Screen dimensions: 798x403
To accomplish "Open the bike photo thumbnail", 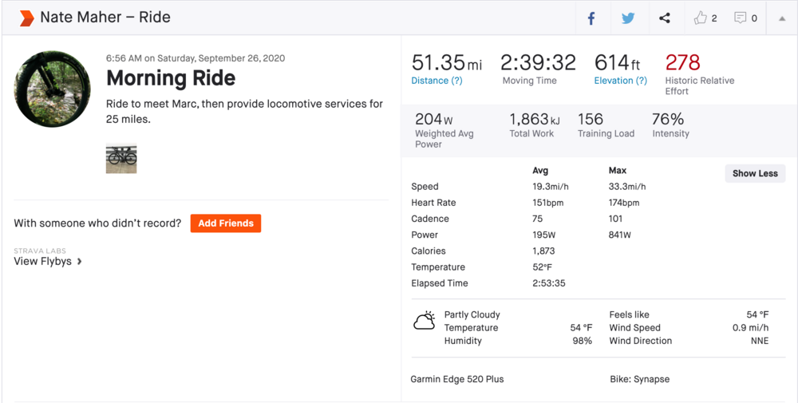I will (x=121, y=158).
